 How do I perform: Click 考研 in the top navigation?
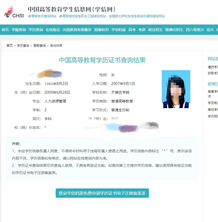[142, 30]
